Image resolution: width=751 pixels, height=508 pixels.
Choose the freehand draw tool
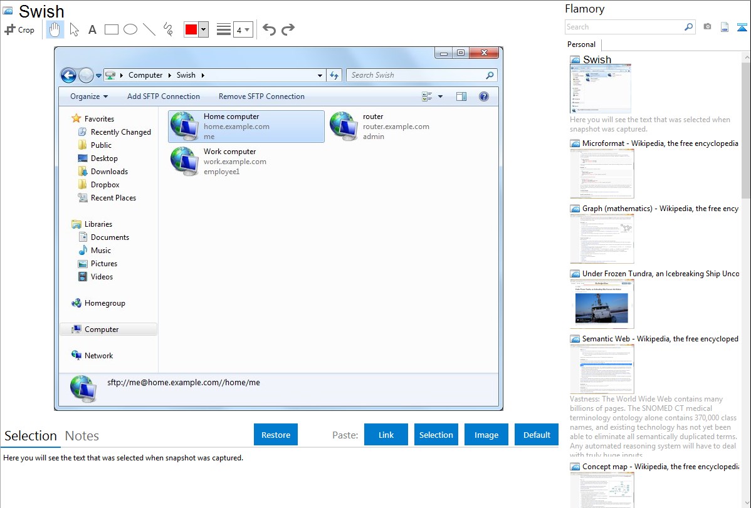click(x=168, y=29)
